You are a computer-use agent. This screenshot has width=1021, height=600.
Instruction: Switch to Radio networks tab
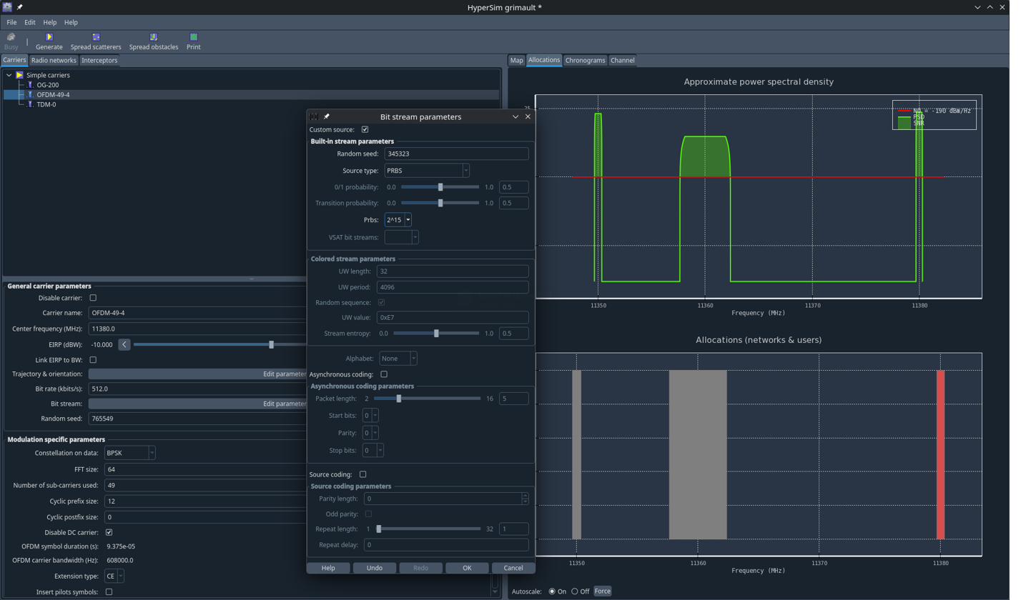[54, 61]
